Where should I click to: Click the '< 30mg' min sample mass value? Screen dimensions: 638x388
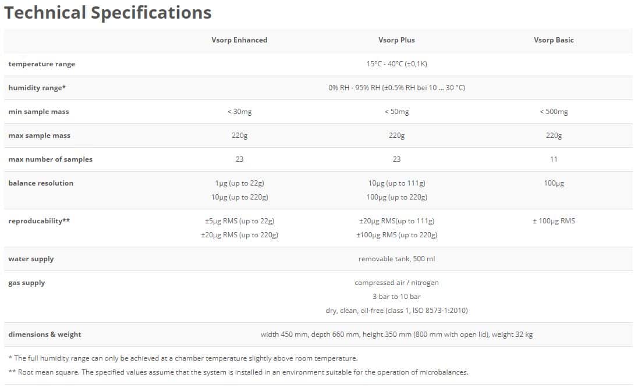coord(239,112)
